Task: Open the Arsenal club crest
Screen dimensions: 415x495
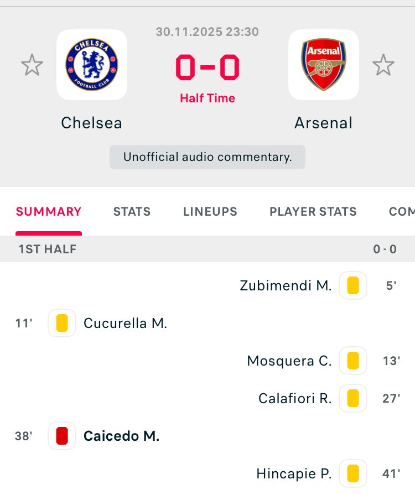Action: (323, 65)
